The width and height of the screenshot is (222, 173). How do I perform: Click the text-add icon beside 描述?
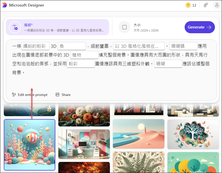15,27
